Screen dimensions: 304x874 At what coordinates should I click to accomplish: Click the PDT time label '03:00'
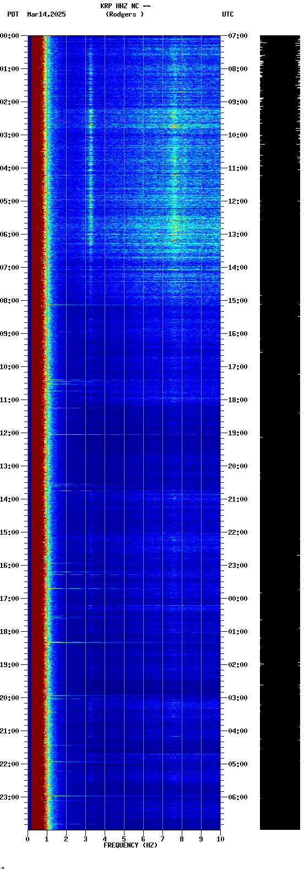tap(9, 135)
